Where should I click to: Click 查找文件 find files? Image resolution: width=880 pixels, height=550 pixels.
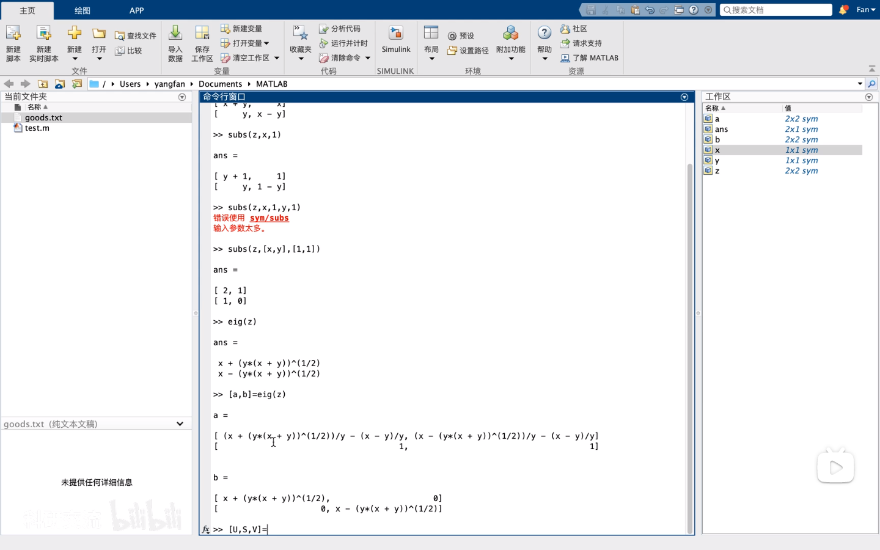click(136, 36)
